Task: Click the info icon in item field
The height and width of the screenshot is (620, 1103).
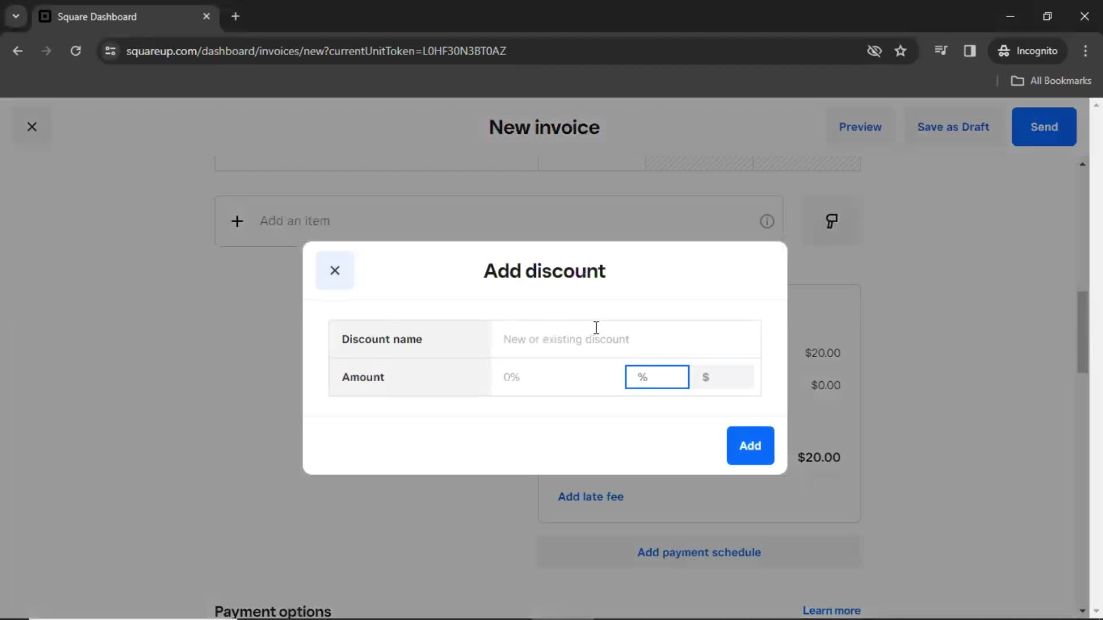Action: click(767, 221)
